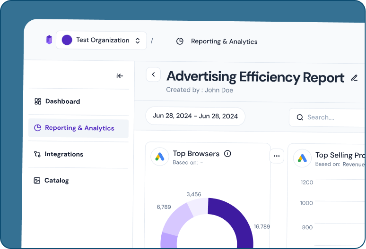Click the Test Organization purple avatar circle
Viewport: 366px width, 249px height.
(x=67, y=40)
